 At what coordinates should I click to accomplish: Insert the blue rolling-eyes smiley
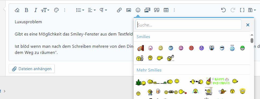pos(171,48)
